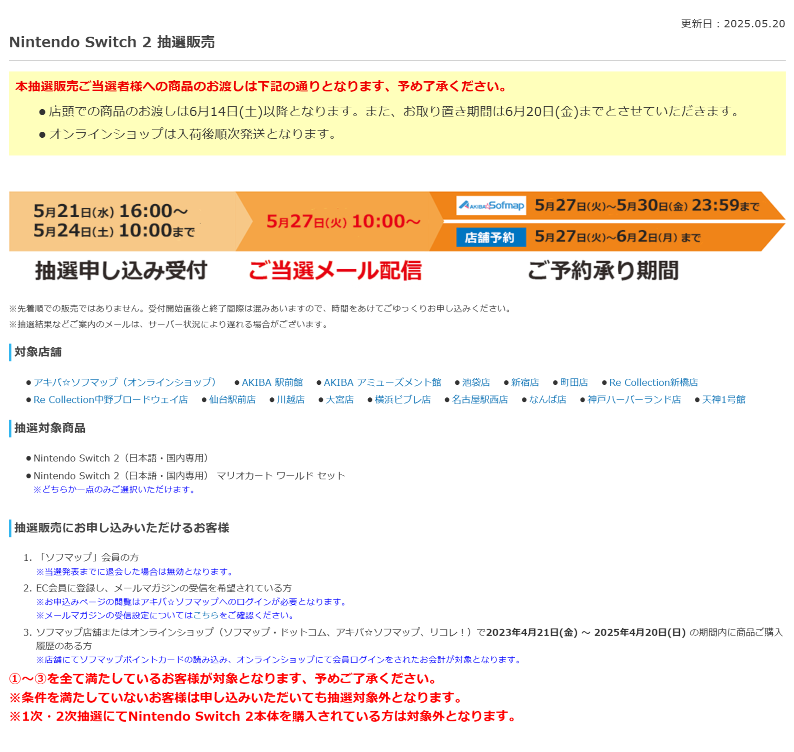Click the 2023年4月21日(金) bold date range
794x752 pixels.
(x=586, y=632)
